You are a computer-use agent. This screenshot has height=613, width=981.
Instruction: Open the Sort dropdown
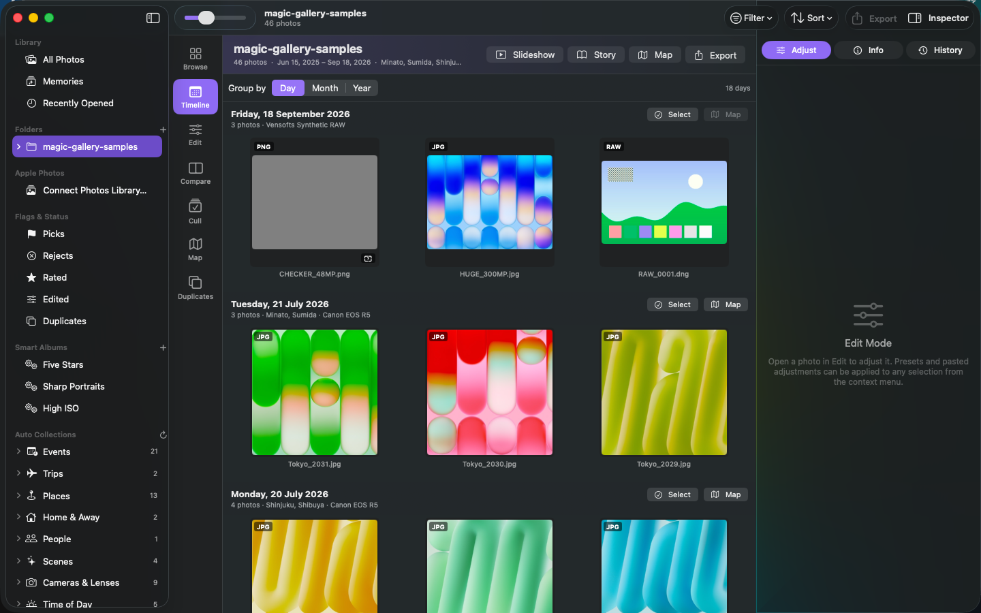(811, 18)
